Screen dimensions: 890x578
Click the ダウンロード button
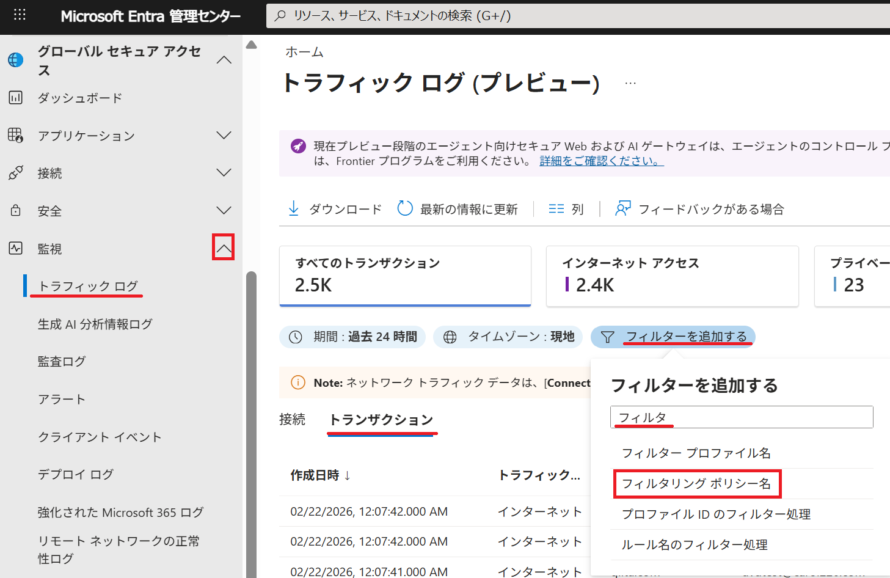click(335, 209)
